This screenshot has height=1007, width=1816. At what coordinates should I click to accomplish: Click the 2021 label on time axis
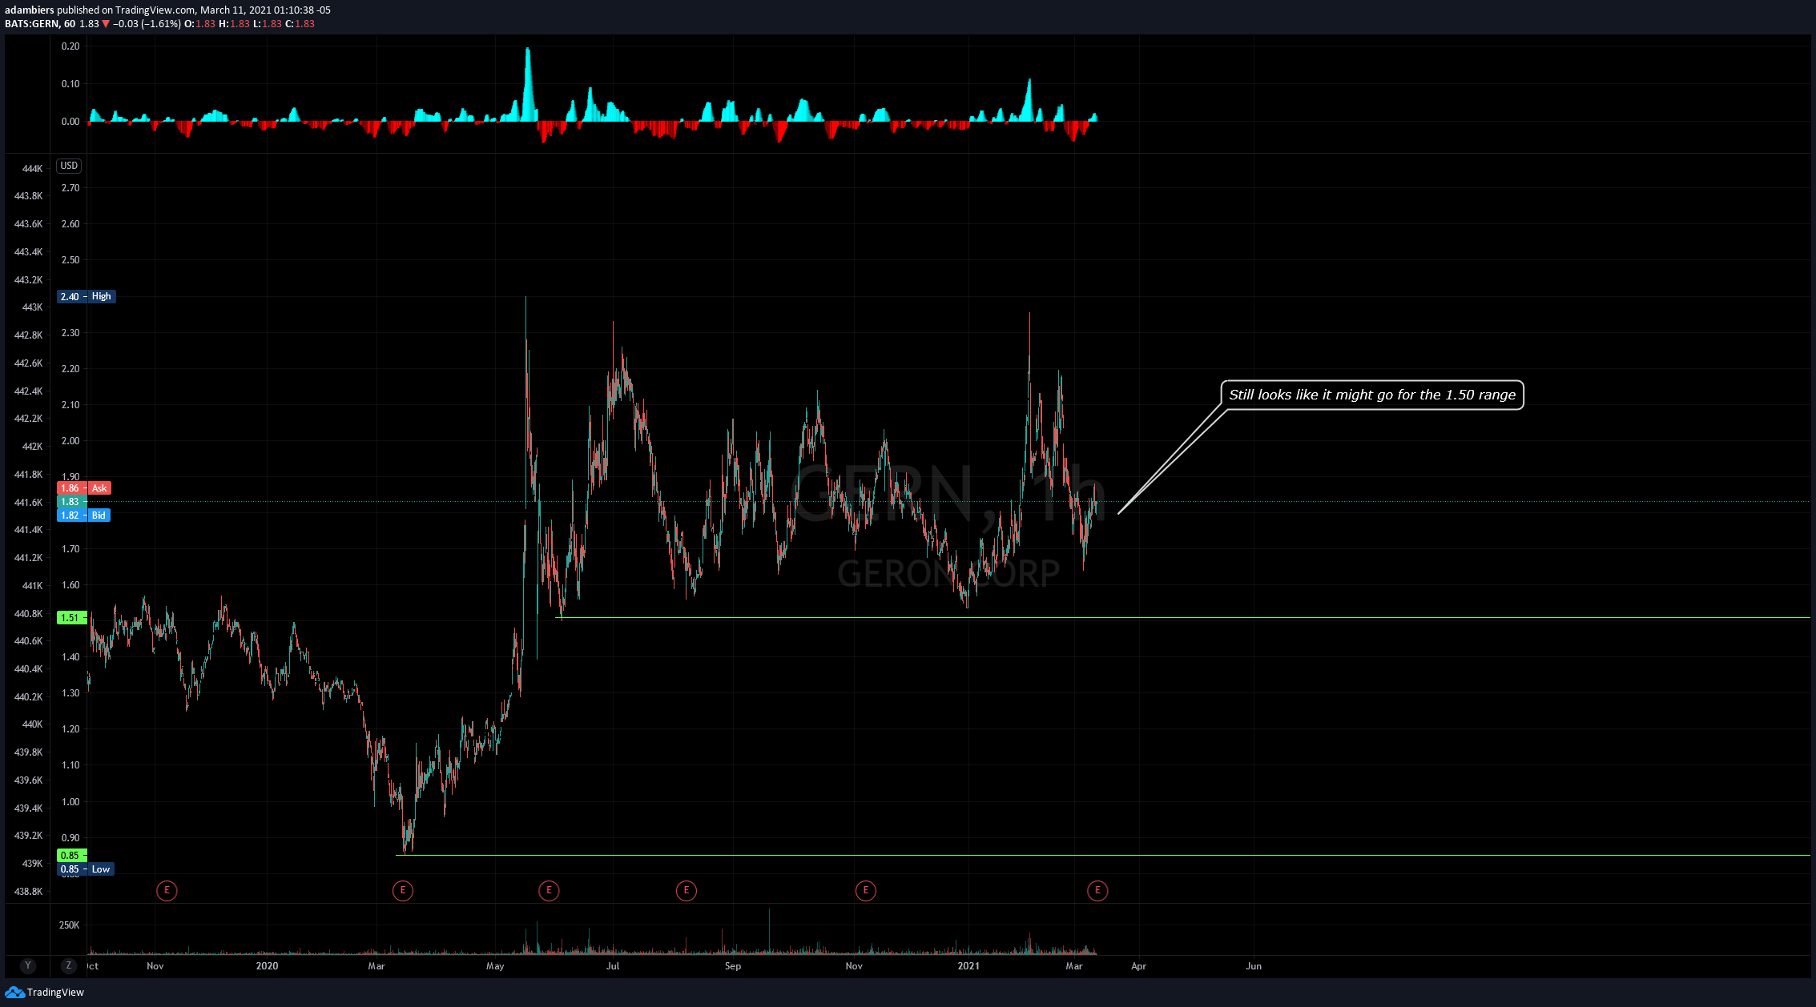(x=968, y=966)
